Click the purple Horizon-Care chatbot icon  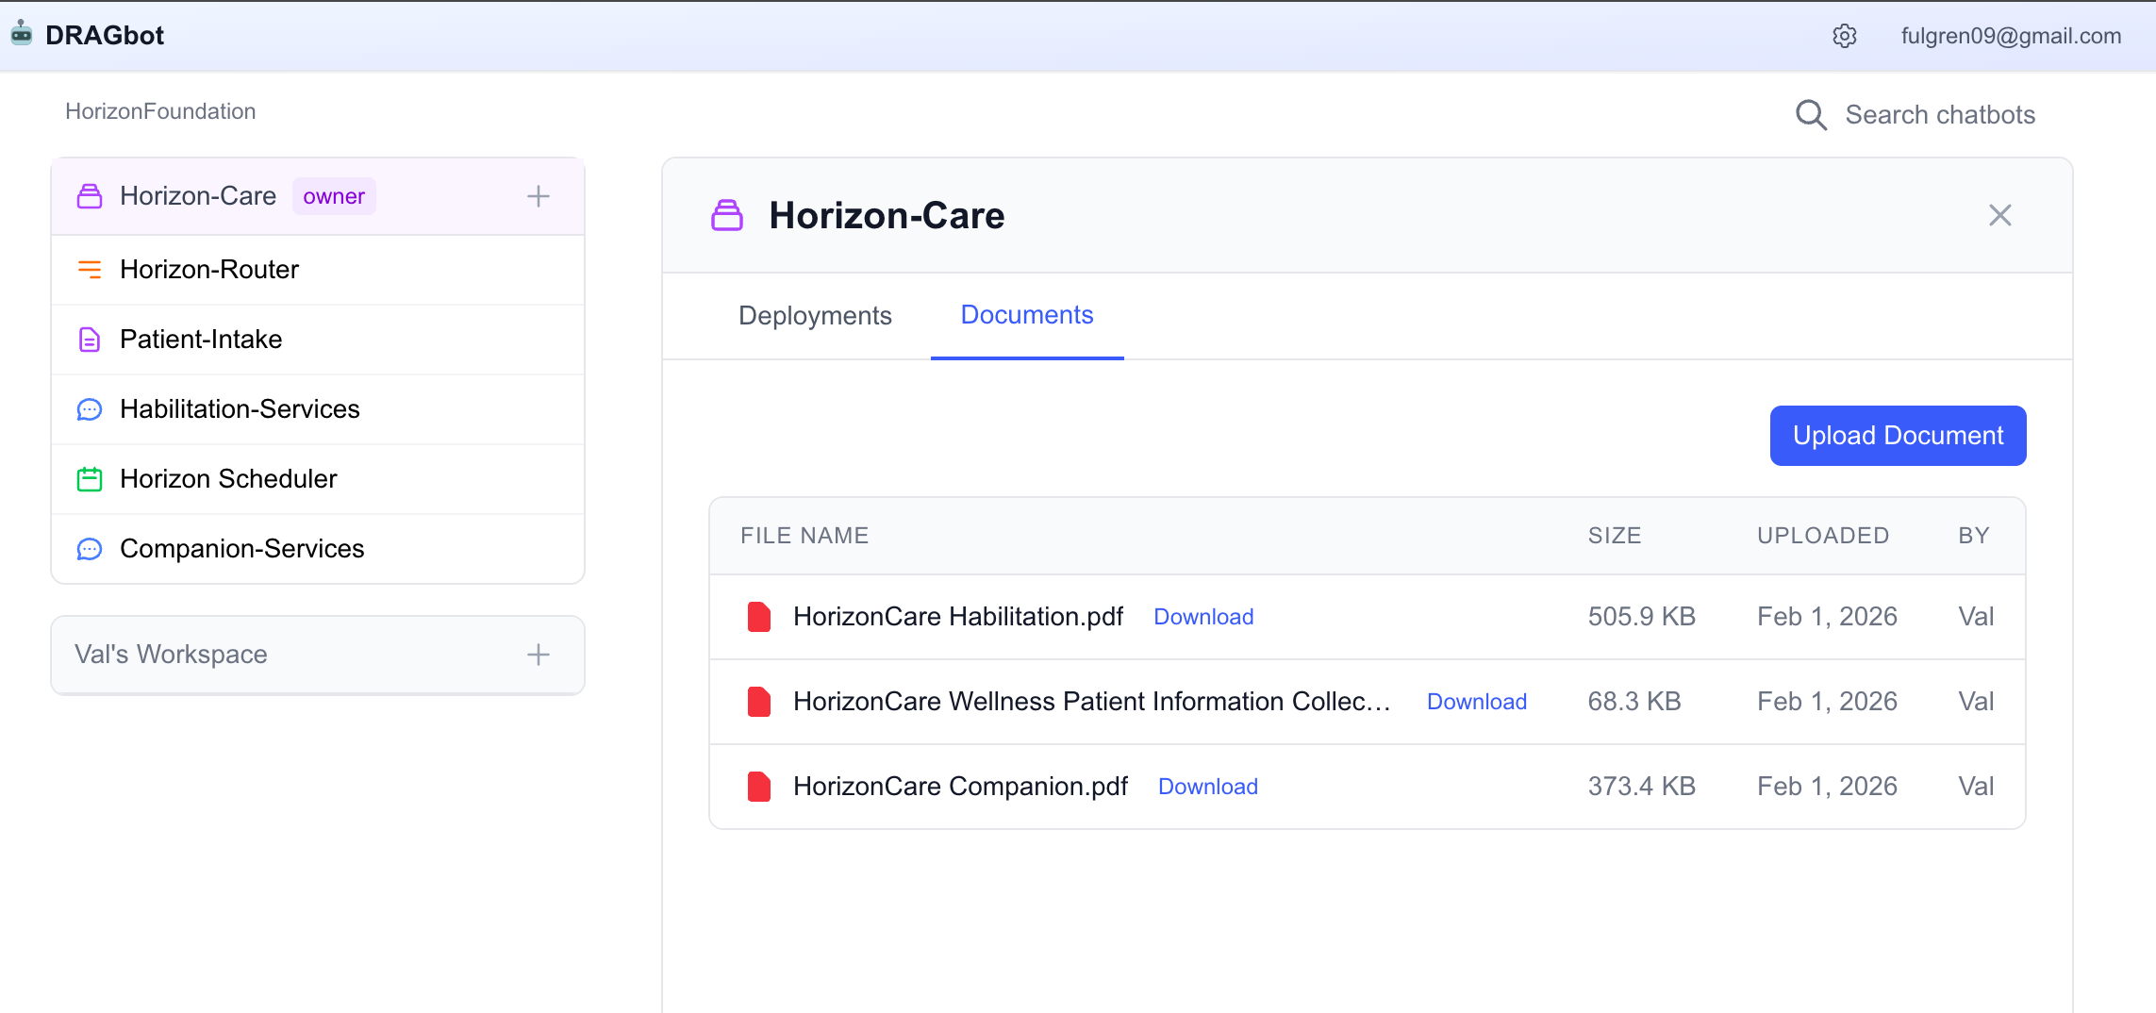click(89, 196)
